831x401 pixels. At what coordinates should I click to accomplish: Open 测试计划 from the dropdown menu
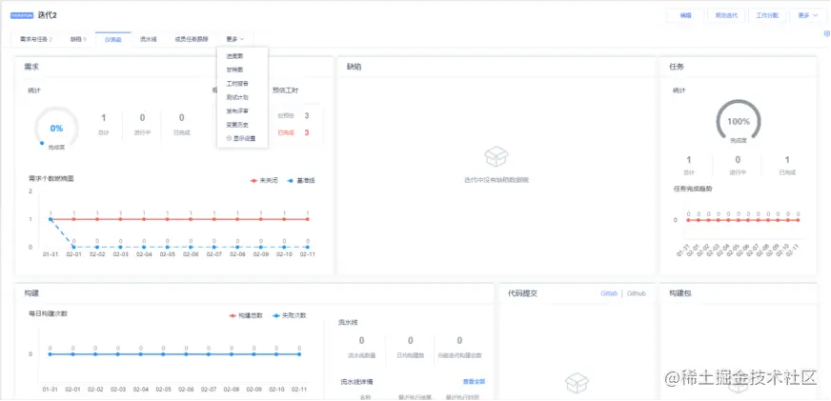click(237, 97)
